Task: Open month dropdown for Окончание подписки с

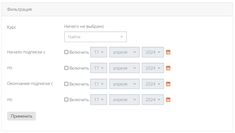Action: tap(124, 84)
